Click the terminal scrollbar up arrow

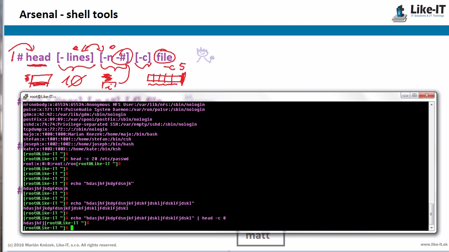click(x=432, y=105)
